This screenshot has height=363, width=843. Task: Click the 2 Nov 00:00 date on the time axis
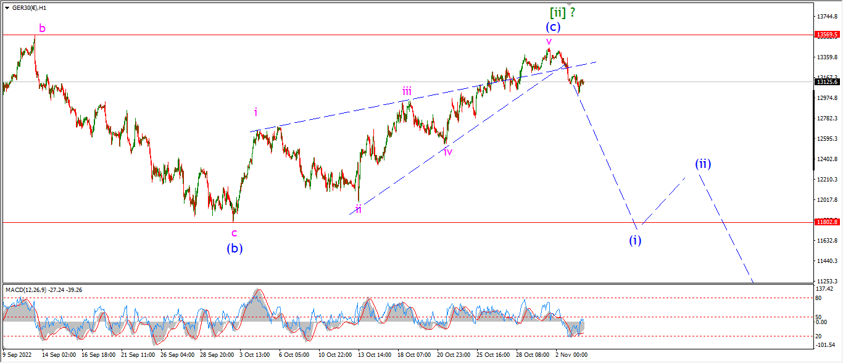(571, 356)
